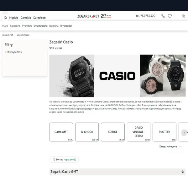The height and width of the screenshot is (176, 188).
Task: Click the black G-Shock watch banner image
Action: click(x=72, y=76)
